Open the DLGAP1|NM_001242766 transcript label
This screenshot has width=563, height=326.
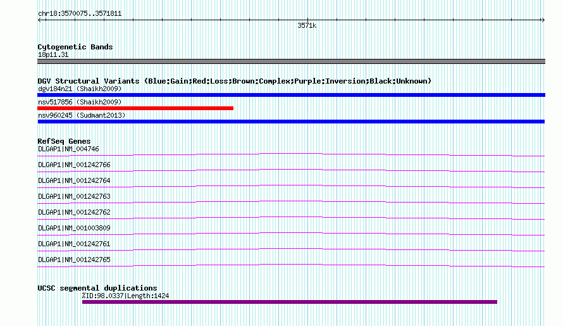pyautogui.click(x=74, y=165)
